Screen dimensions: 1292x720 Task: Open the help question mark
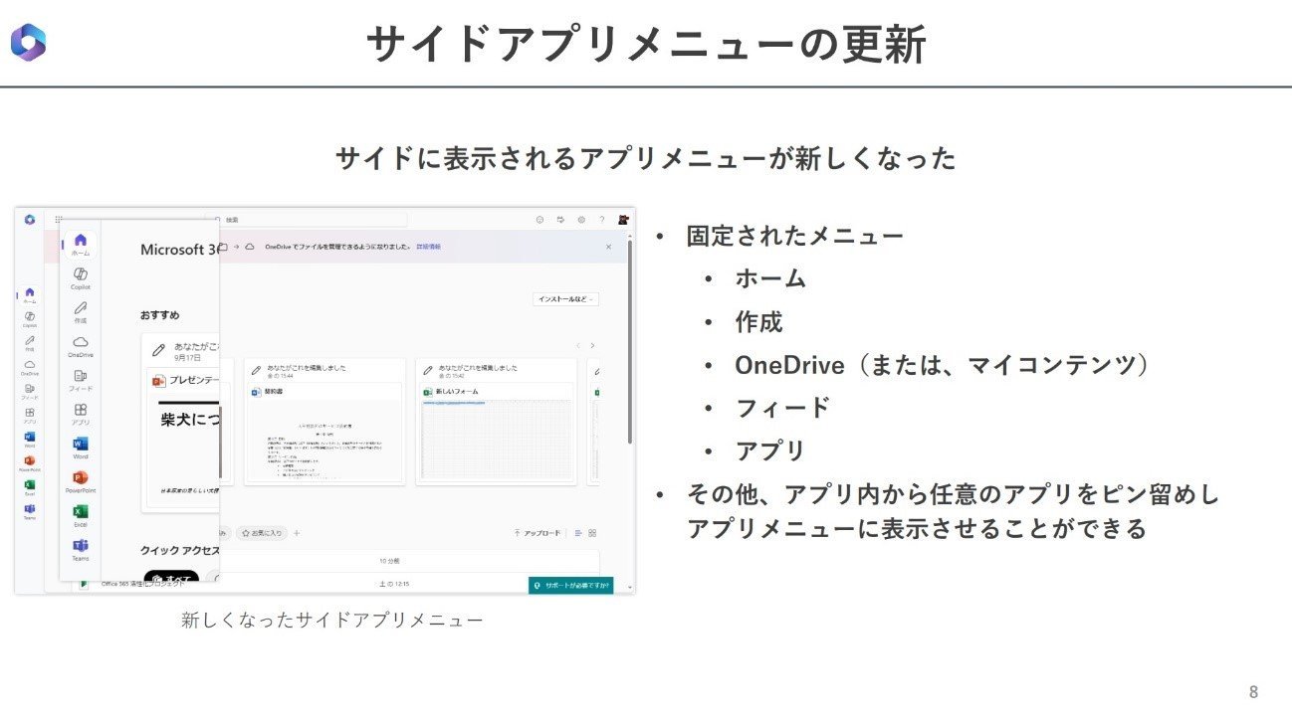pyautogui.click(x=601, y=220)
